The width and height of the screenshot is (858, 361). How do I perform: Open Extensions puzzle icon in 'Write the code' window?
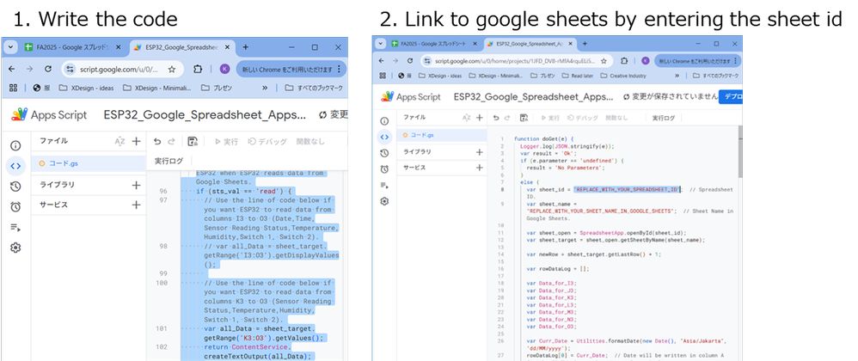pos(198,69)
